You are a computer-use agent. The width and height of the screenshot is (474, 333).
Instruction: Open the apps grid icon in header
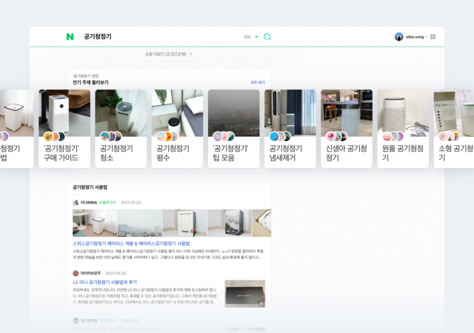[433, 37]
